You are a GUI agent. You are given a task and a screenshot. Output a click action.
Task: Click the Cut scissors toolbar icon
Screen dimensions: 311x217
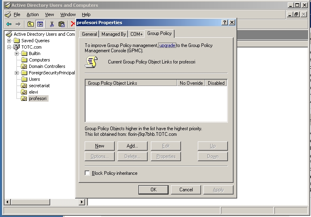52,24
